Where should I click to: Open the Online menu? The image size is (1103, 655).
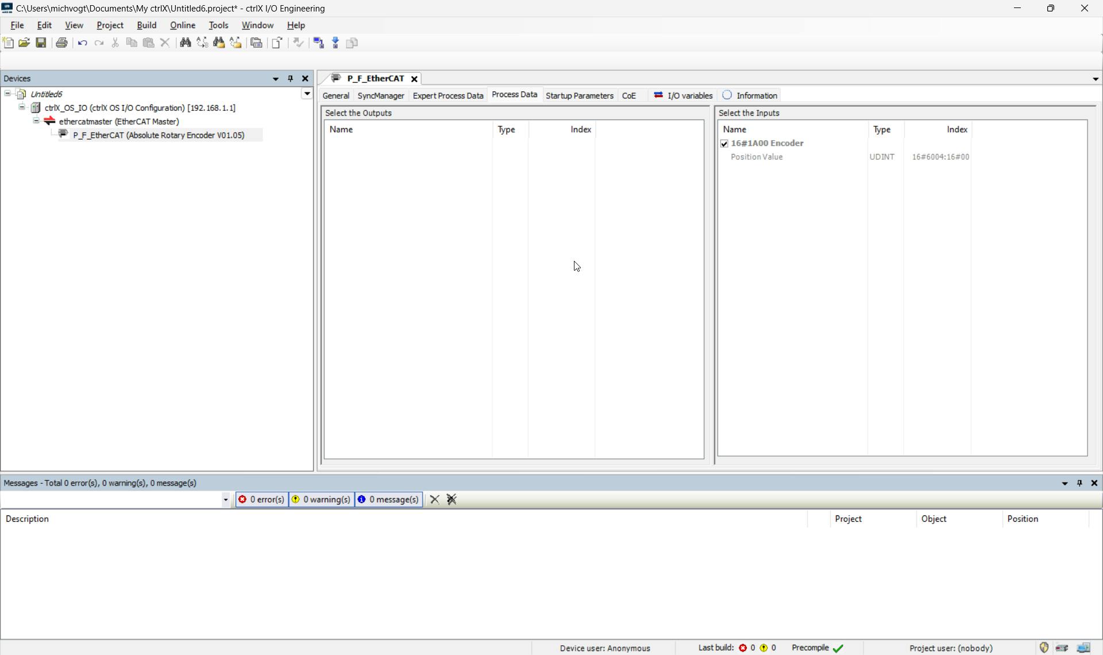[182, 25]
